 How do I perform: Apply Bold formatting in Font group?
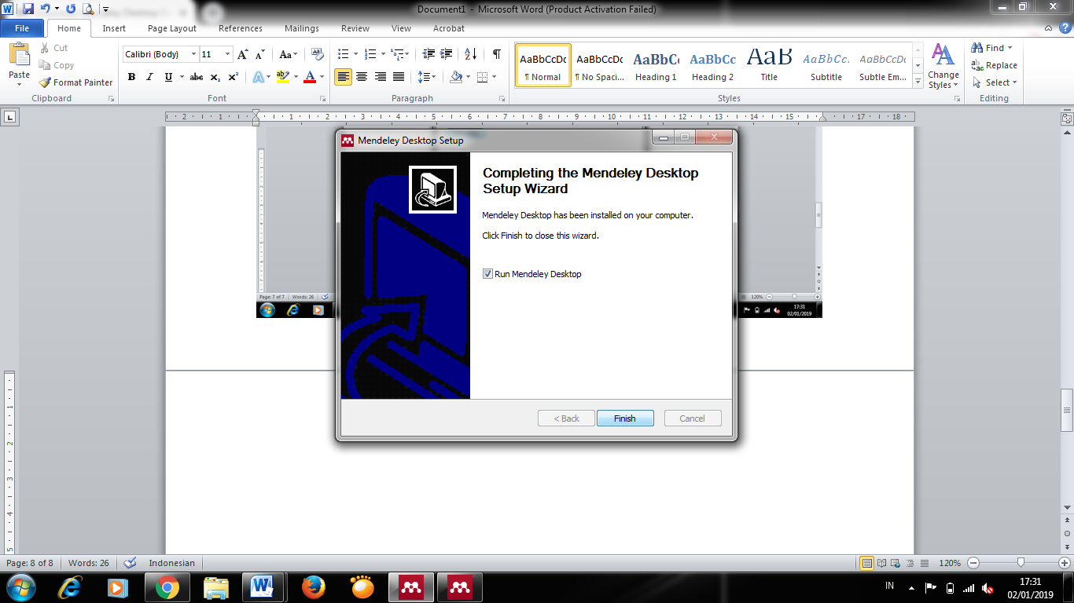coord(131,77)
